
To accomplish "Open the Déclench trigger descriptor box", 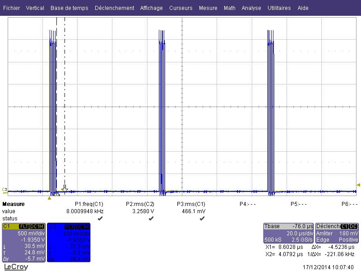I will pyautogui.click(x=337, y=233).
